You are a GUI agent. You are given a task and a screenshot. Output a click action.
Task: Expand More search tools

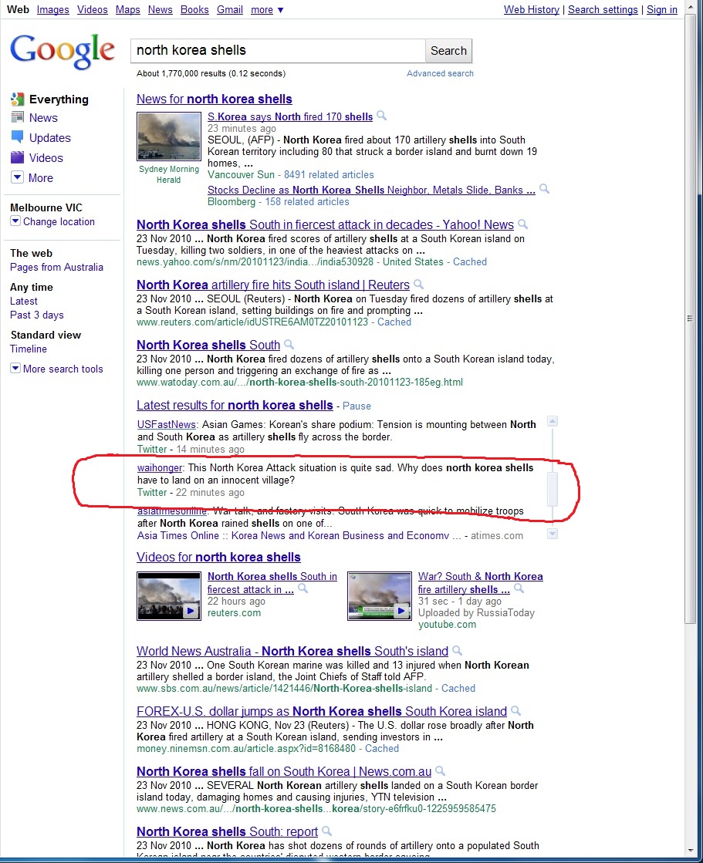(15, 368)
